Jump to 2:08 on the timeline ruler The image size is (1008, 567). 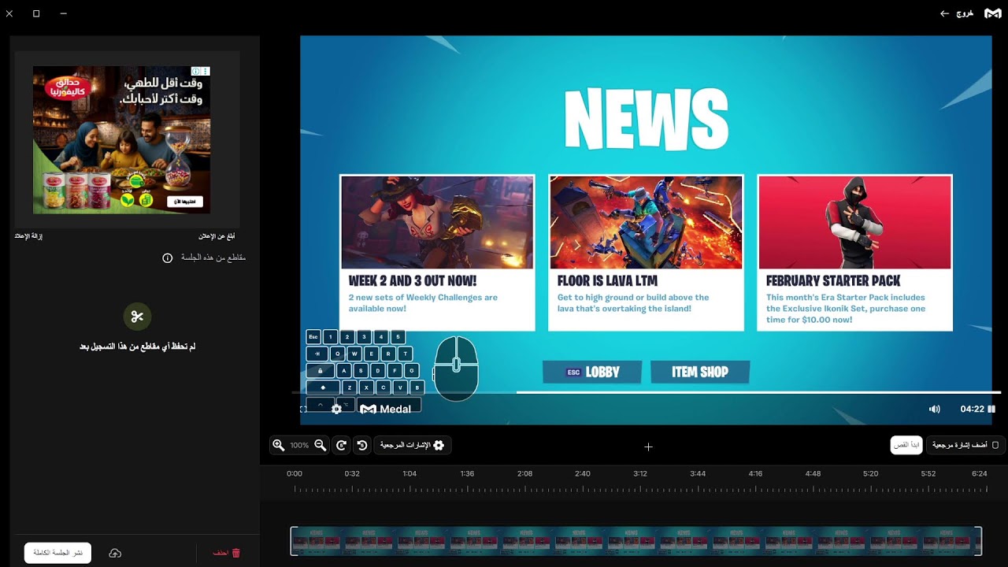(x=524, y=473)
